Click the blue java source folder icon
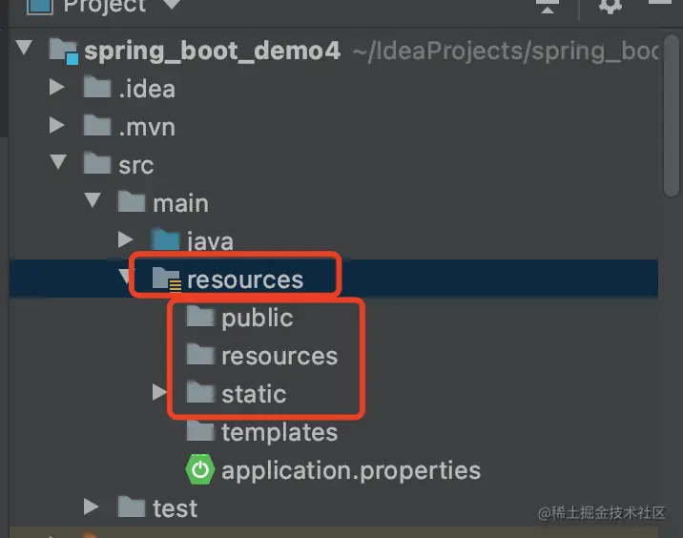Viewport: 683px width, 538px height. 166,240
